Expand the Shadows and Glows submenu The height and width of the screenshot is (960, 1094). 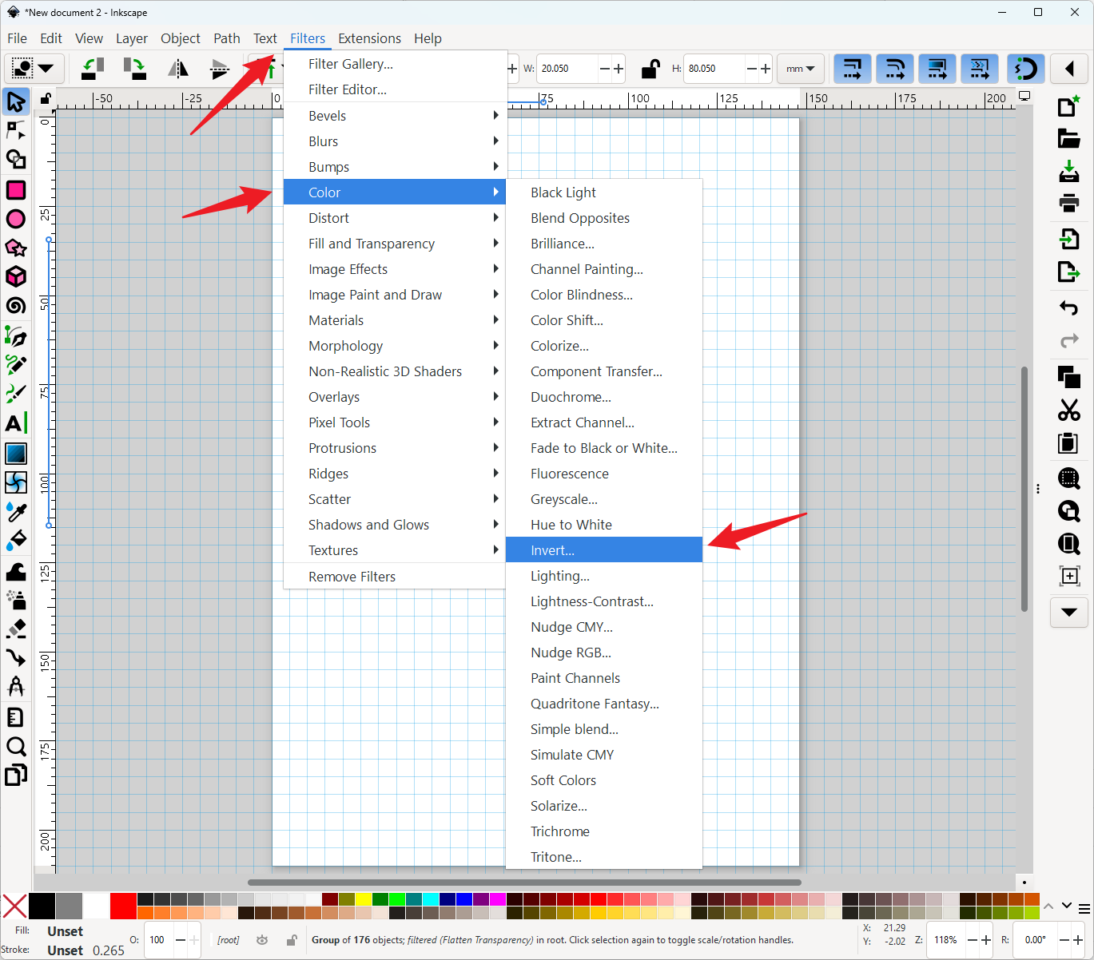click(395, 525)
